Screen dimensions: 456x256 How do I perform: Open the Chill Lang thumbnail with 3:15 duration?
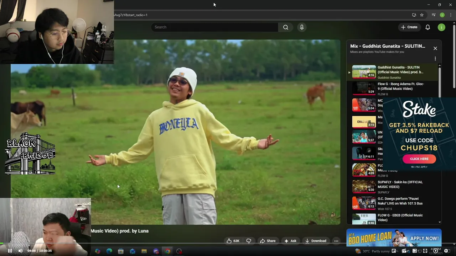point(364,121)
